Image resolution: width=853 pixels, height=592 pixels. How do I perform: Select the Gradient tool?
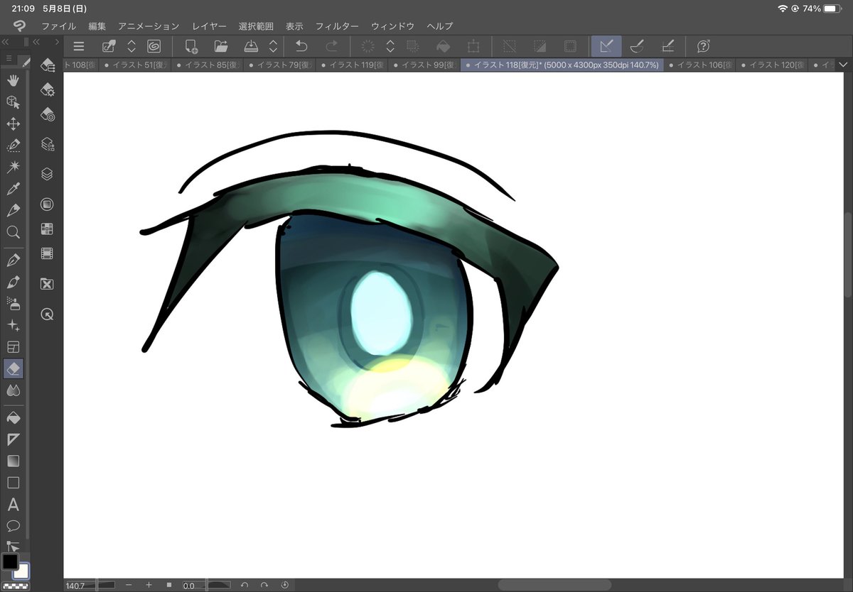[x=13, y=461]
